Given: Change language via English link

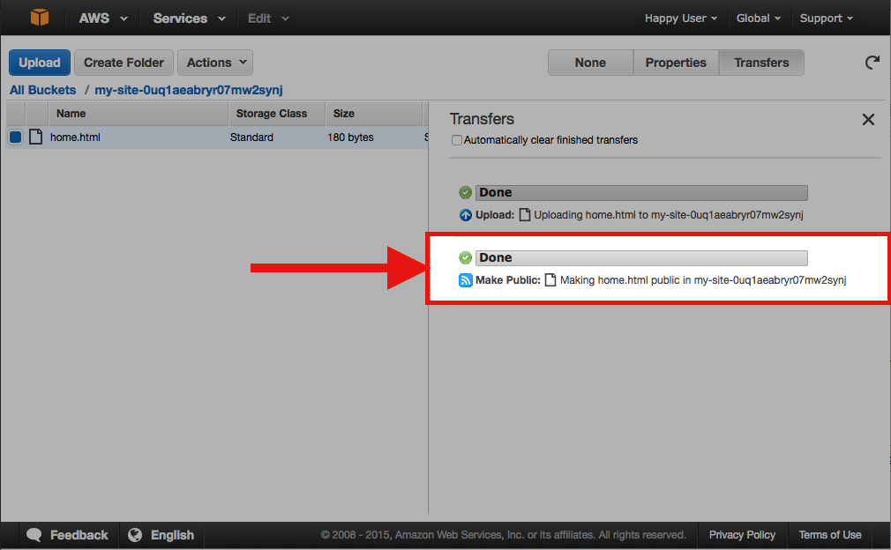Looking at the screenshot, I should click(172, 535).
